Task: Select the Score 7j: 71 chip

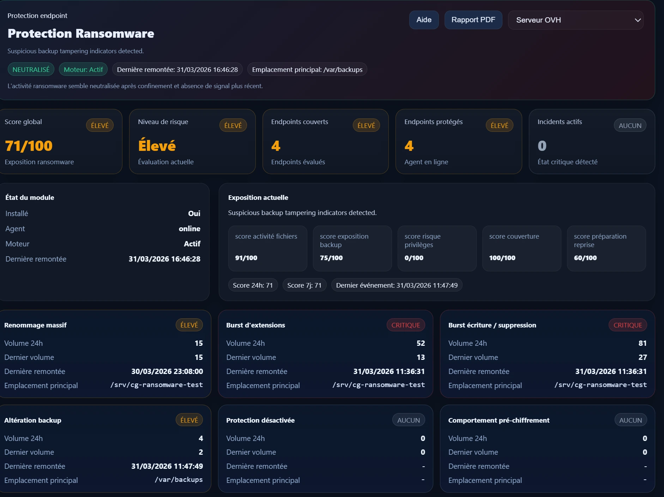Action: 304,285
